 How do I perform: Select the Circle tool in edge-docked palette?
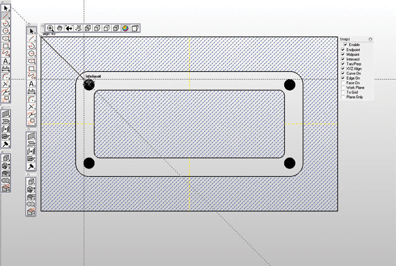tap(5, 31)
